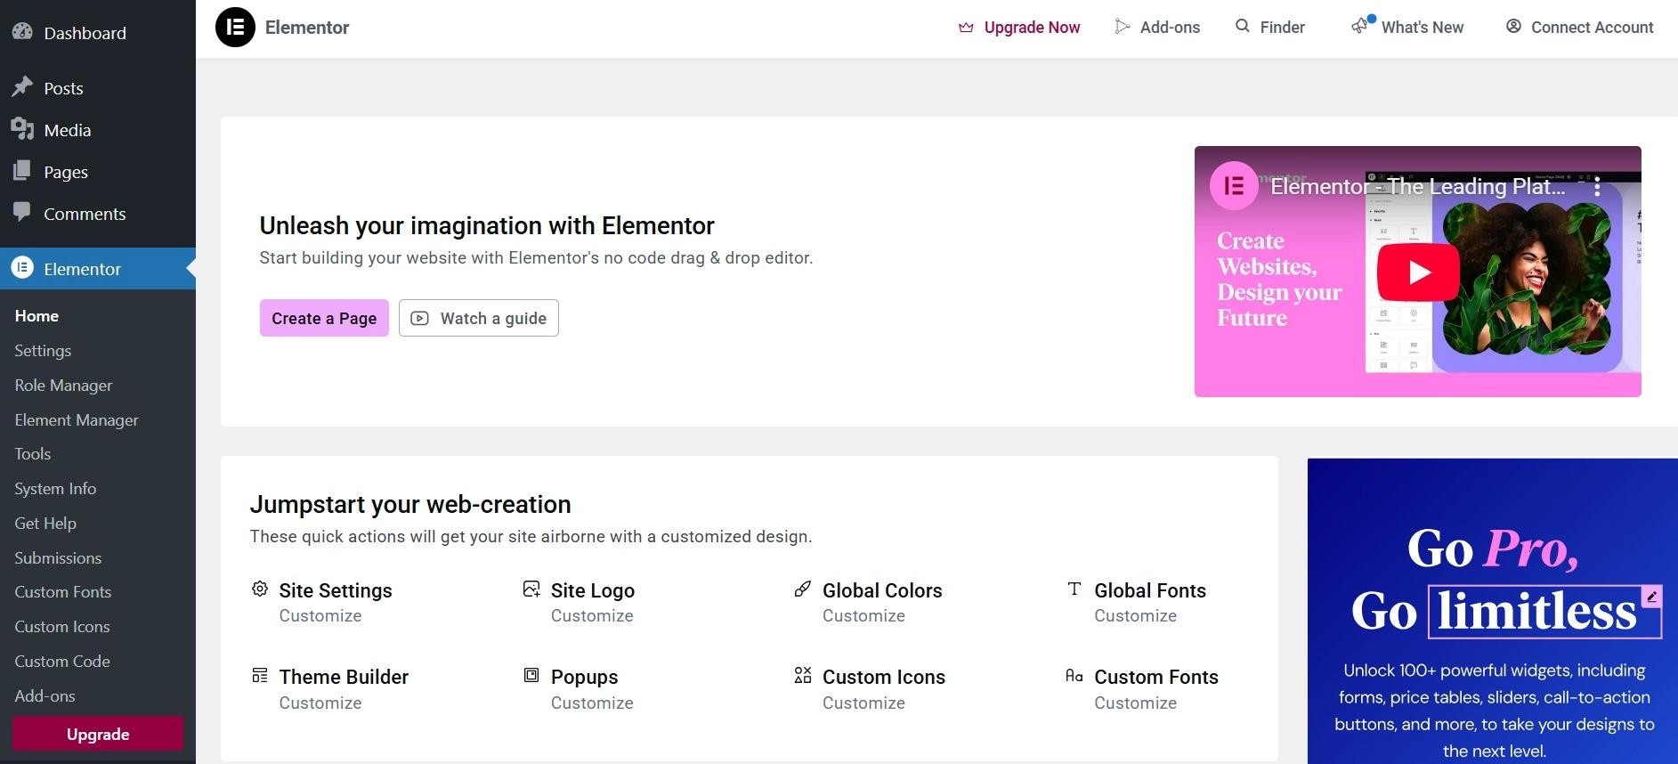Click the Dashboard gauge icon in the sidebar
Viewport: 1678px width, 764px height.
point(22,31)
